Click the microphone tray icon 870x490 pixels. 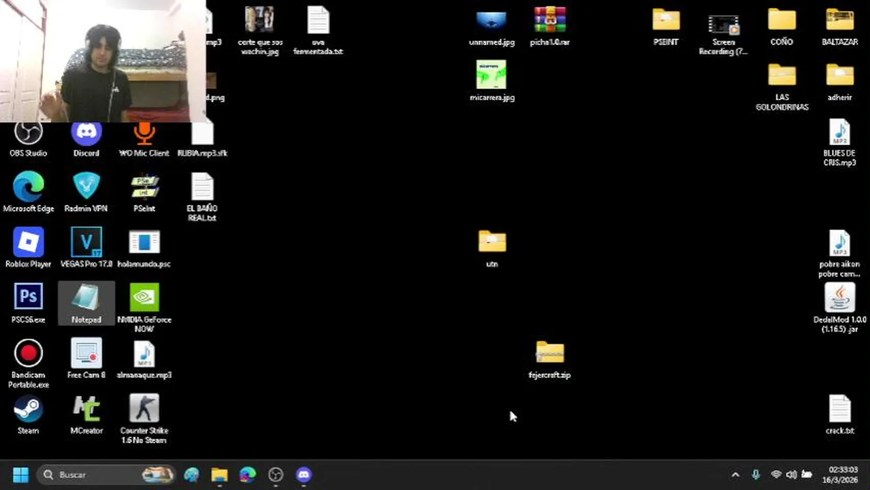(x=756, y=474)
